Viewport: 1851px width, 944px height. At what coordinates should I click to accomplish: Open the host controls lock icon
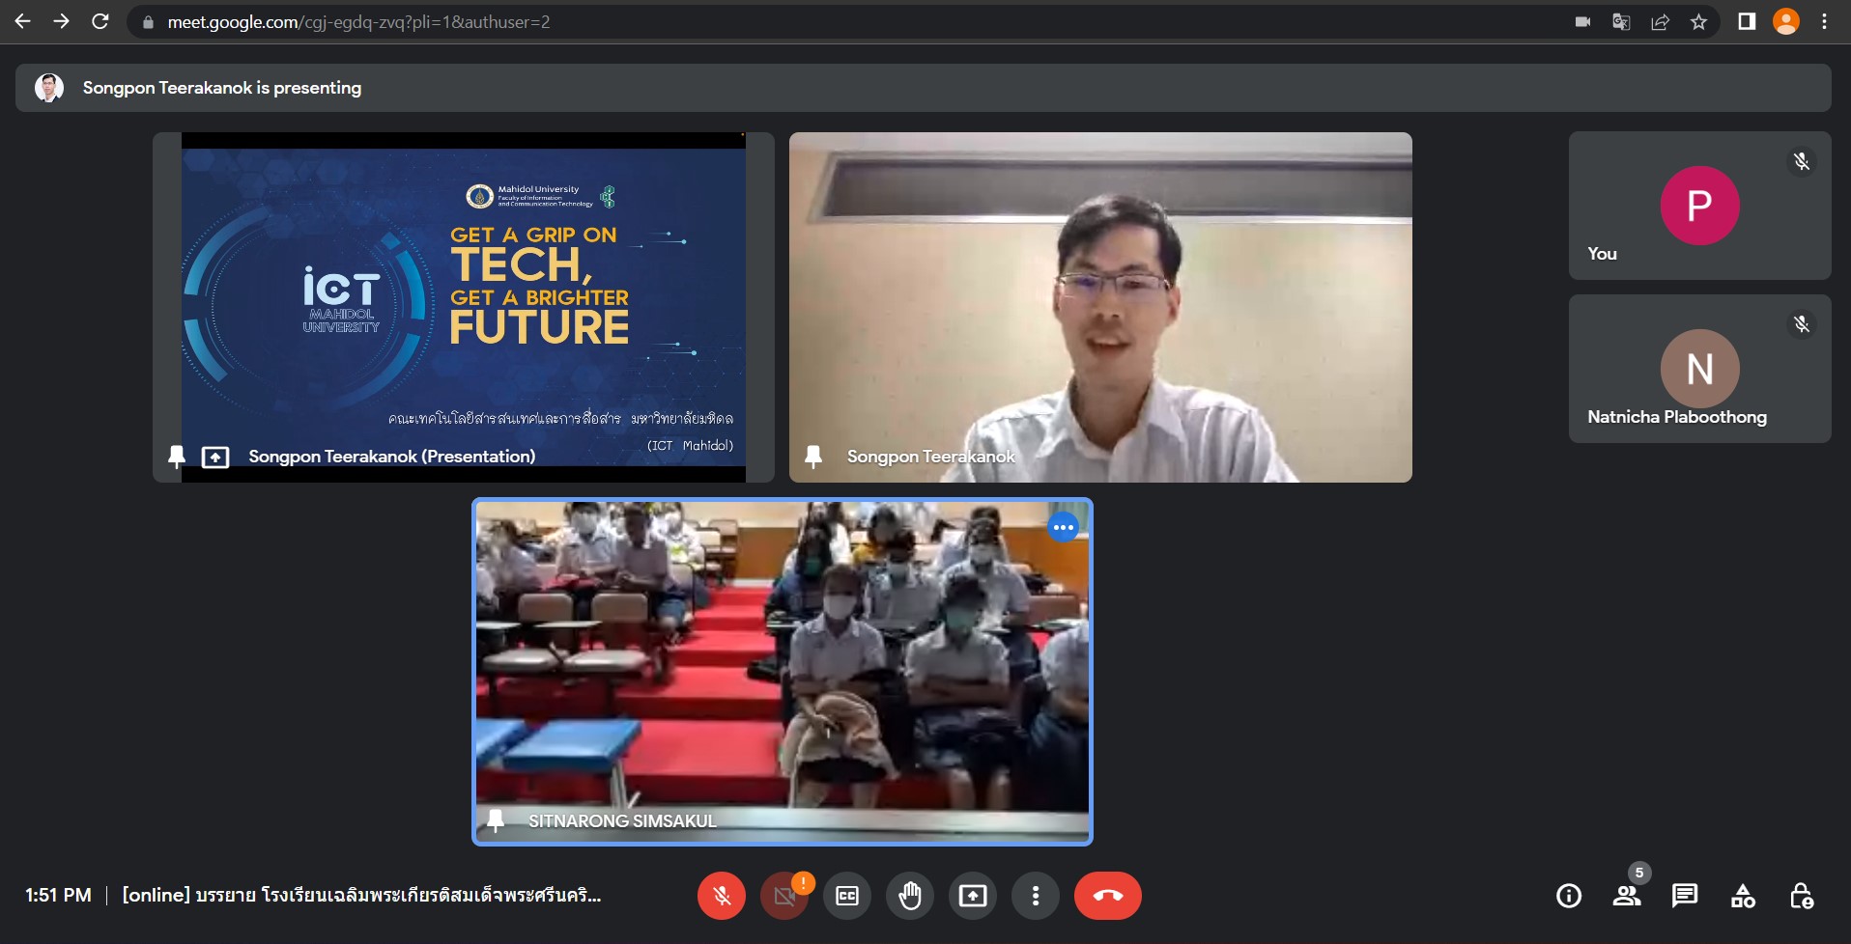click(1801, 896)
